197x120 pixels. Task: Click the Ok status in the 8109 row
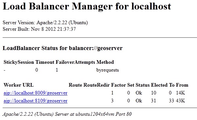click(139, 101)
